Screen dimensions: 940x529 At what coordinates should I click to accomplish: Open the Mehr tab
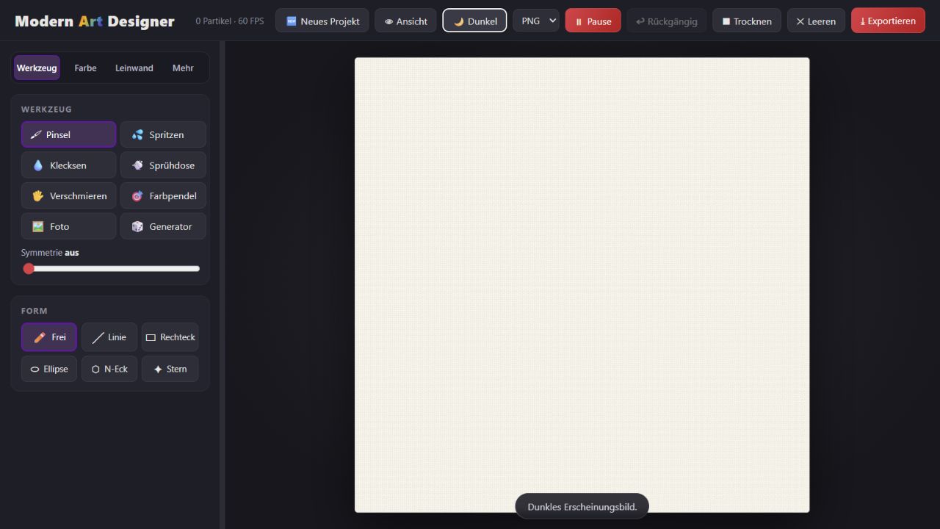(183, 68)
